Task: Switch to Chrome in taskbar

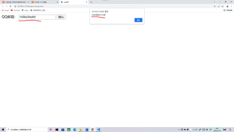Action: [x=93, y=130]
